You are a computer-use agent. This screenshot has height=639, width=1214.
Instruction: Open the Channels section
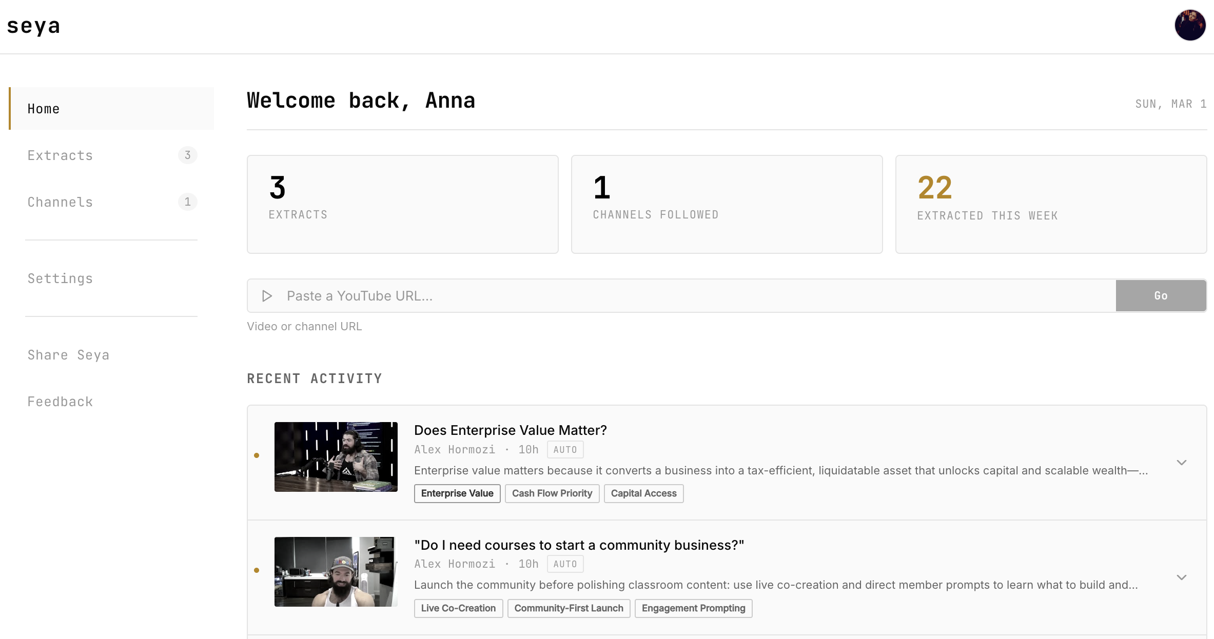pos(60,202)
